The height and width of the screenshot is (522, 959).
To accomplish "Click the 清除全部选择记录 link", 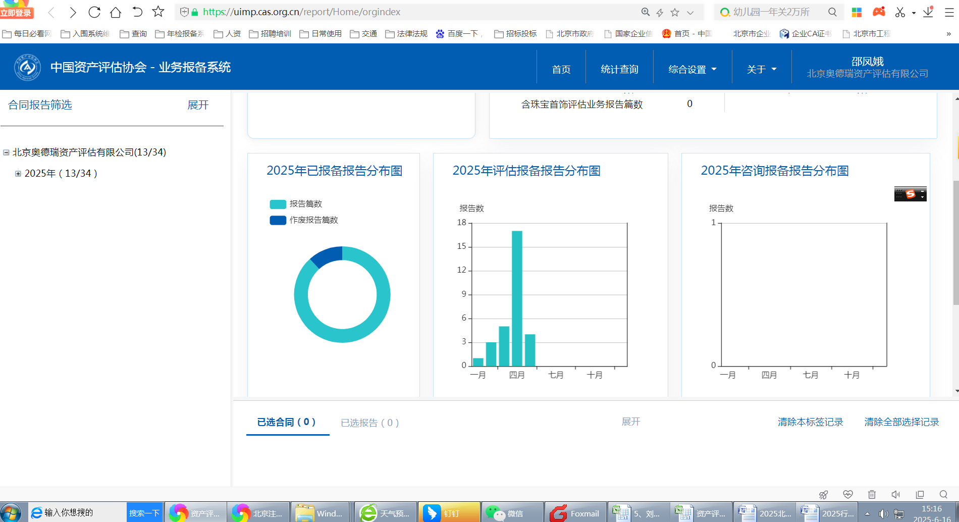I will pyautogui.click(x=901, y=422).
